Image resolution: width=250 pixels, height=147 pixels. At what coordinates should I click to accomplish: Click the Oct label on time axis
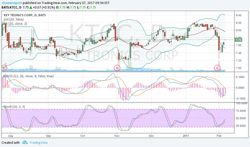pos(83,136)
